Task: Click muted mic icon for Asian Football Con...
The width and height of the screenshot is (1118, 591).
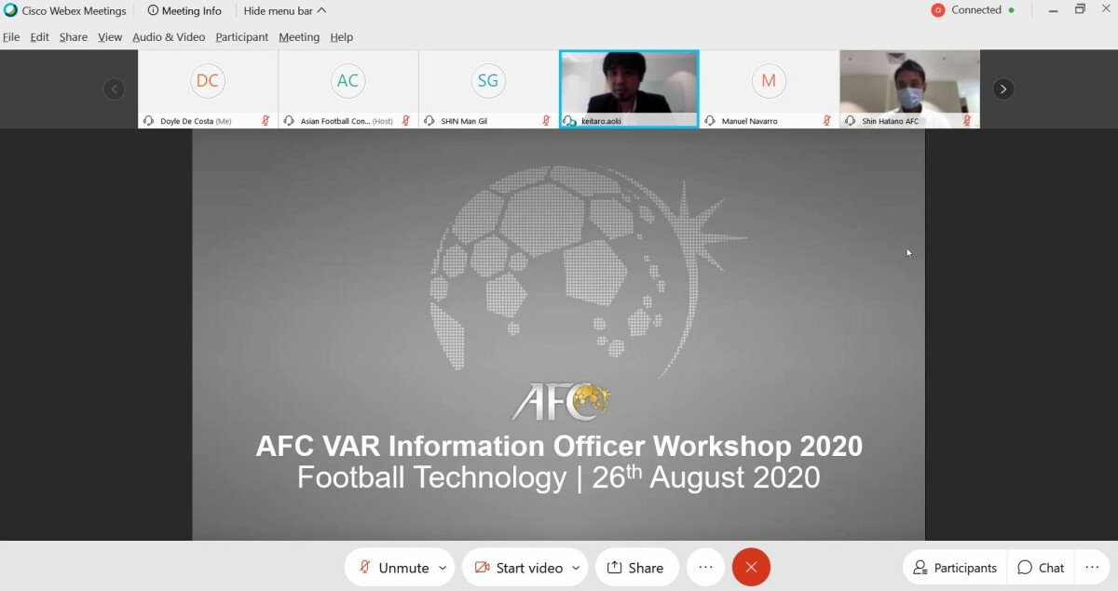Action: [x=406, y=121]
